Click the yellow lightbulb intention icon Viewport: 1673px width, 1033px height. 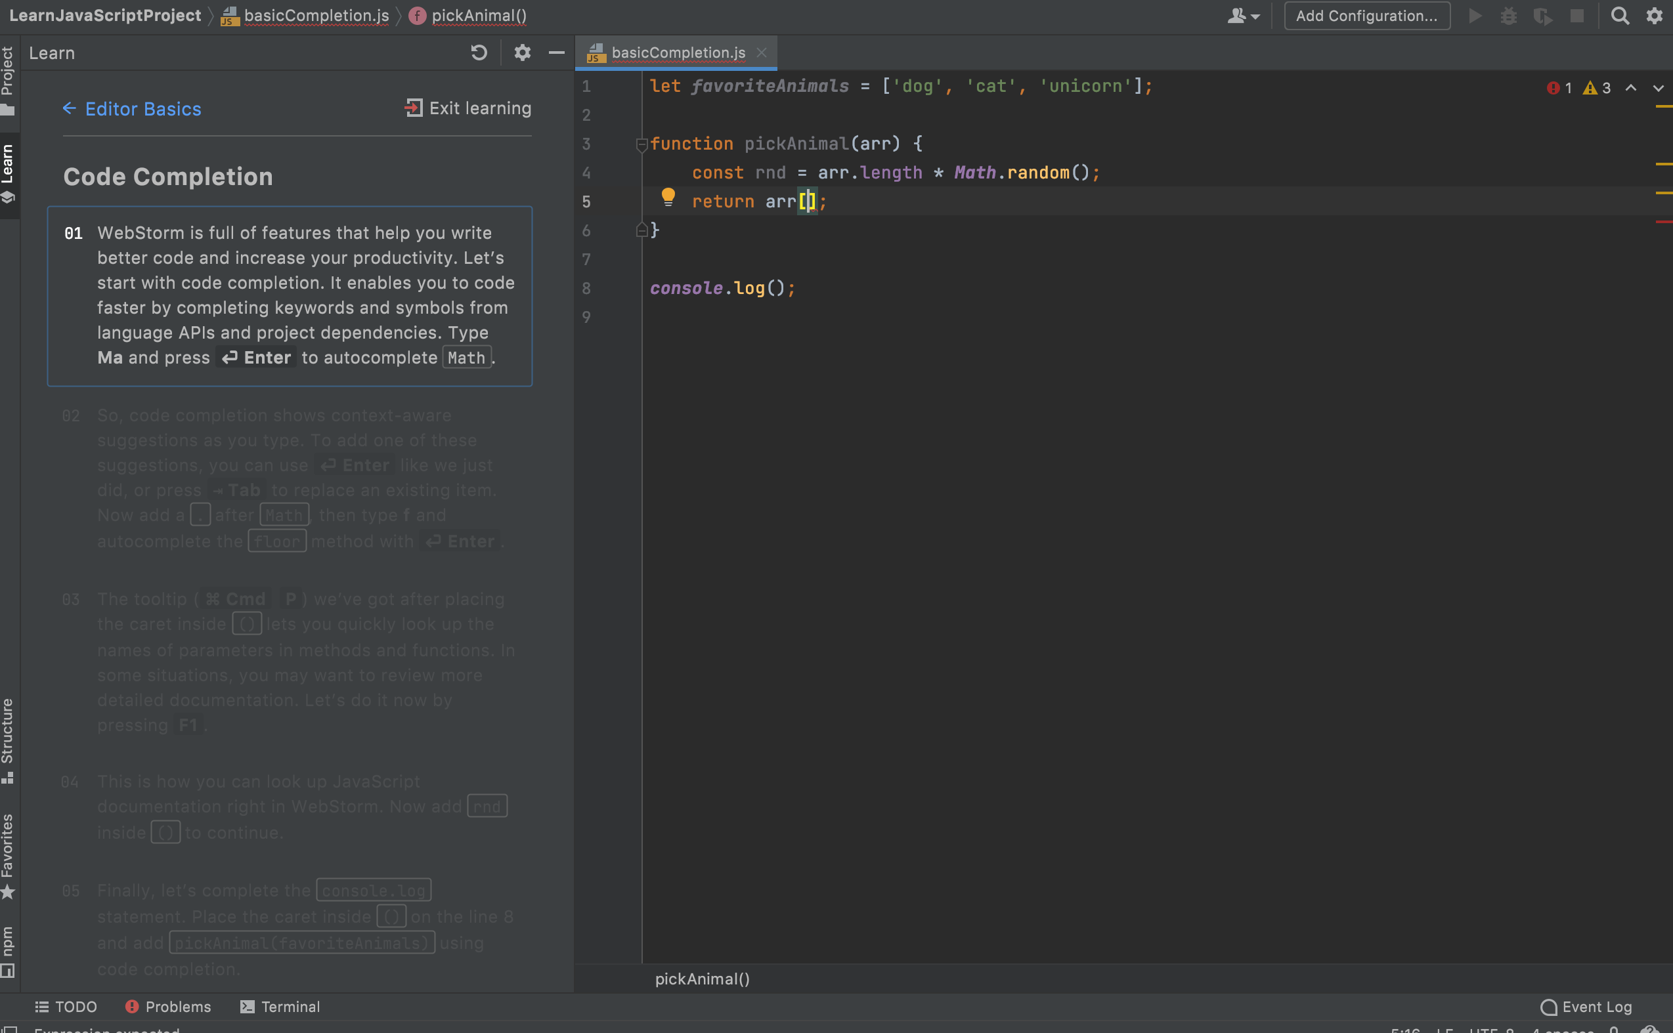(668, 198)
